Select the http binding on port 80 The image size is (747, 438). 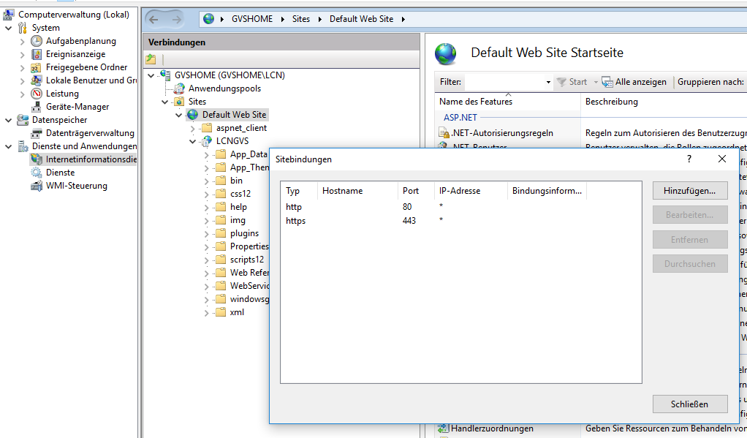(293, 207)
